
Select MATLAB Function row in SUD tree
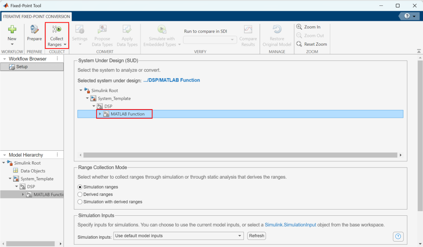tap(240, 114)
